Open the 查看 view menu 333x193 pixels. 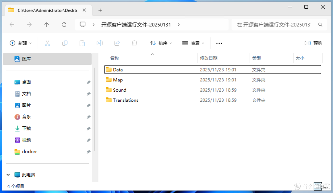pyautogui.click(x=193, y=43)
